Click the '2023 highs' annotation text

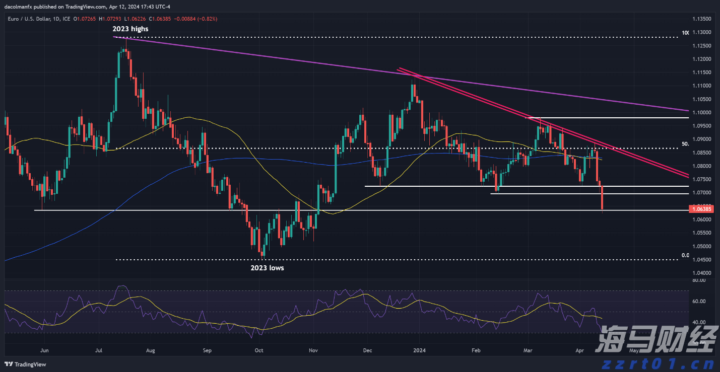click(130, 29)
